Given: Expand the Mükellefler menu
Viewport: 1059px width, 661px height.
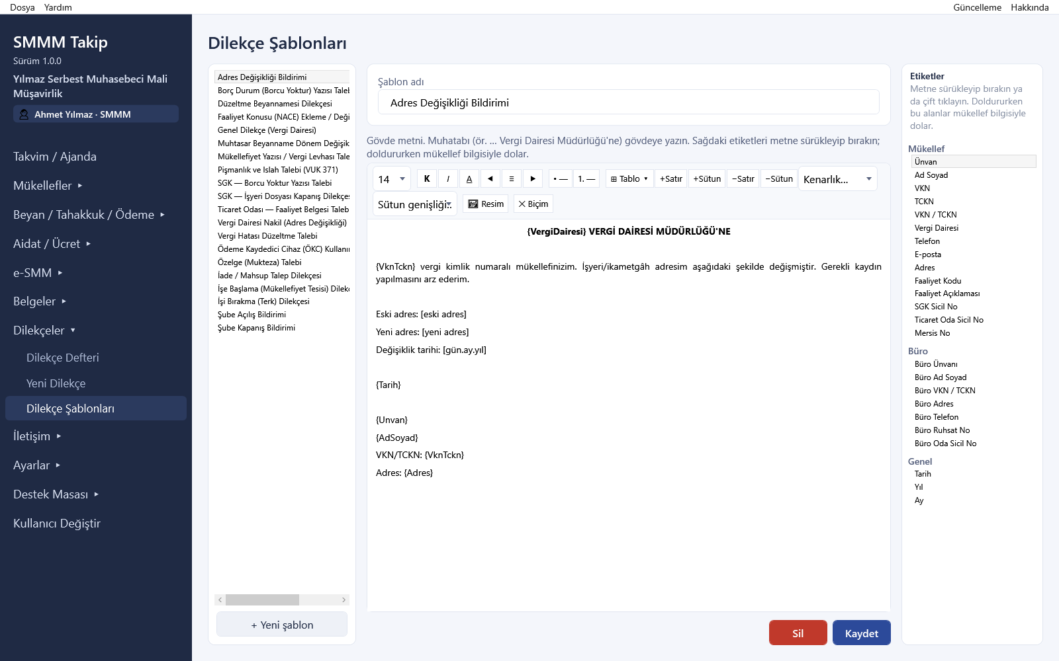Looking at the screenshot, I should tap(48, 186).
